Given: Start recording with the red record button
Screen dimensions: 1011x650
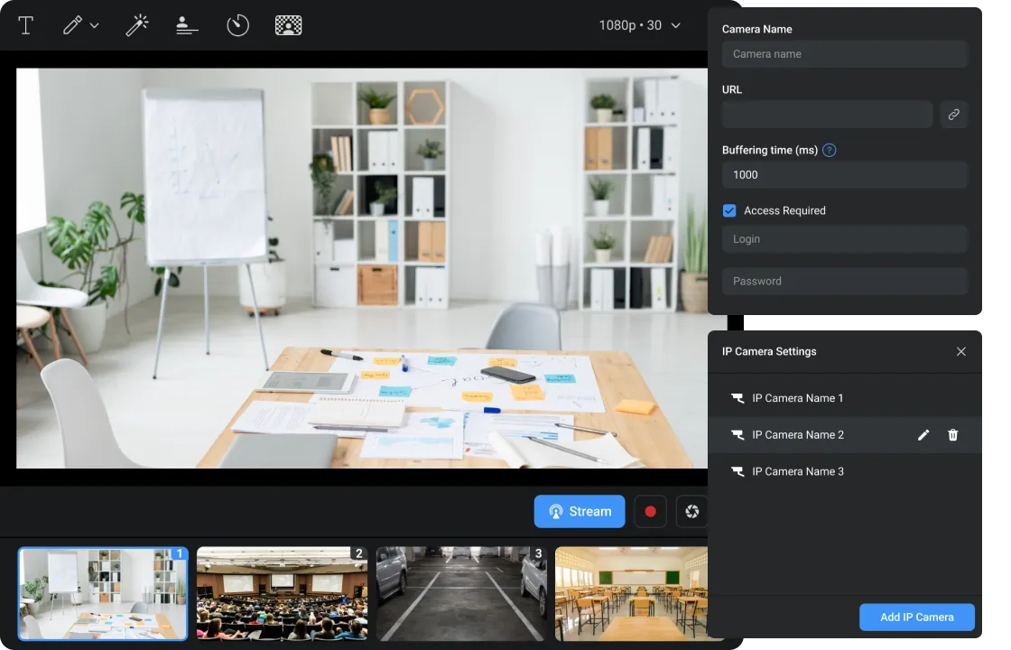Looking at the screenshot, I should [x=650, y=512].
